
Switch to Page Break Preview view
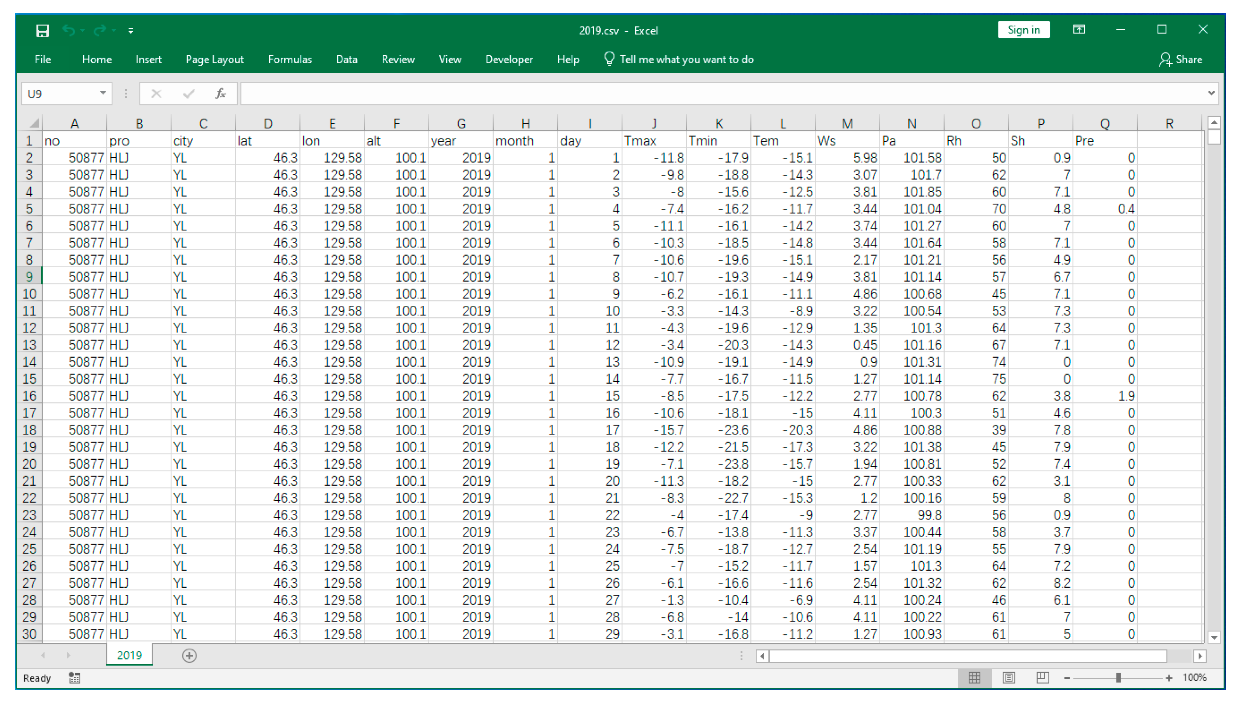(x=1042, y=678)
